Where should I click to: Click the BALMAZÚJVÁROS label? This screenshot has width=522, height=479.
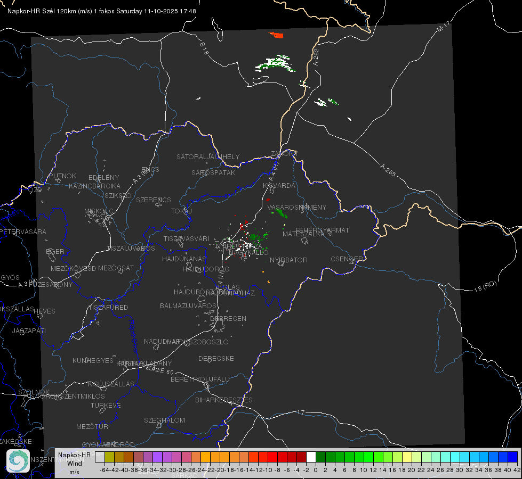pos(188,305)
